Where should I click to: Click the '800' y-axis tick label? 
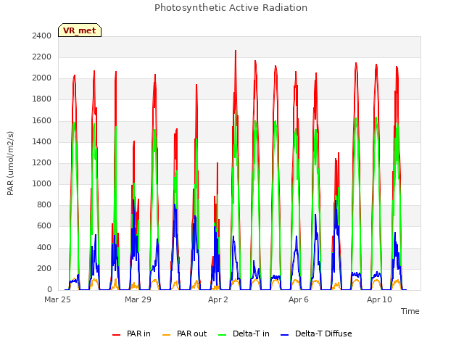(44, 204)
